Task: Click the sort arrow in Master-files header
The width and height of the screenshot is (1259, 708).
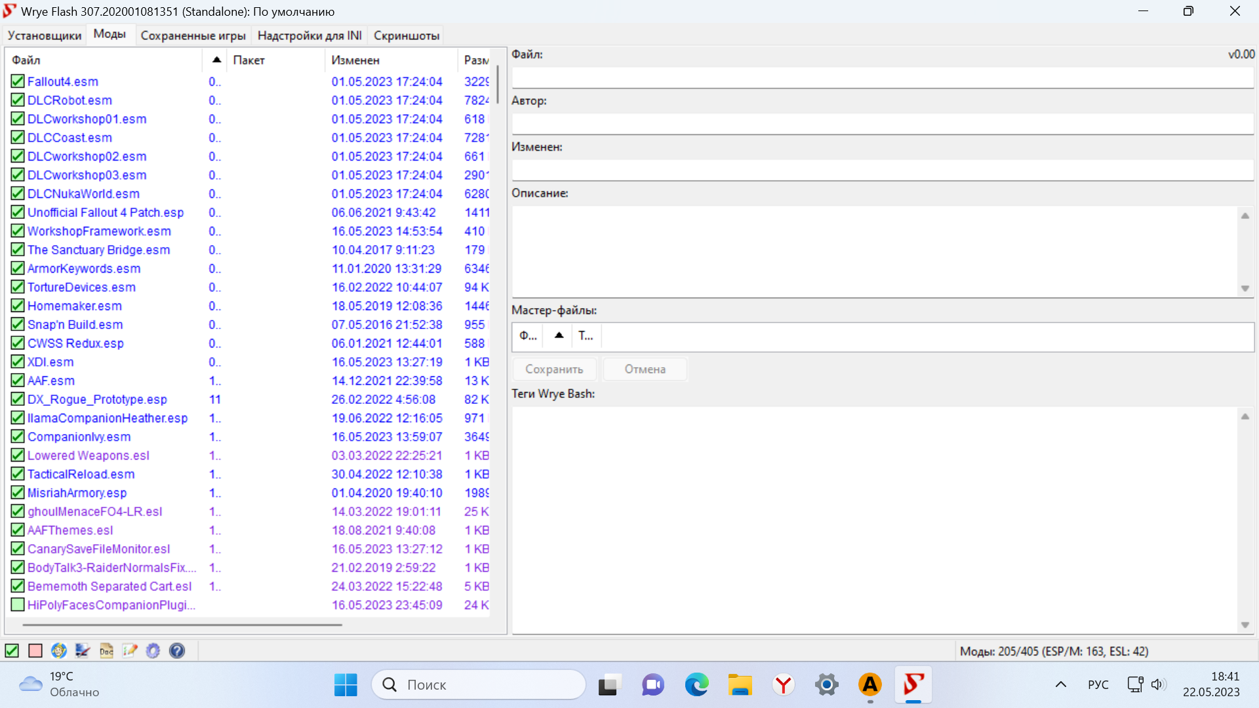Action: tap(559, 336)
